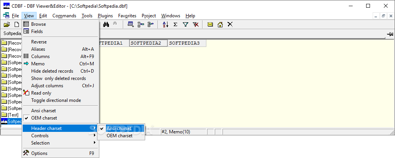395x158 pixels.
Task: Restore the inner document window
Action: [x=383, y=16]
